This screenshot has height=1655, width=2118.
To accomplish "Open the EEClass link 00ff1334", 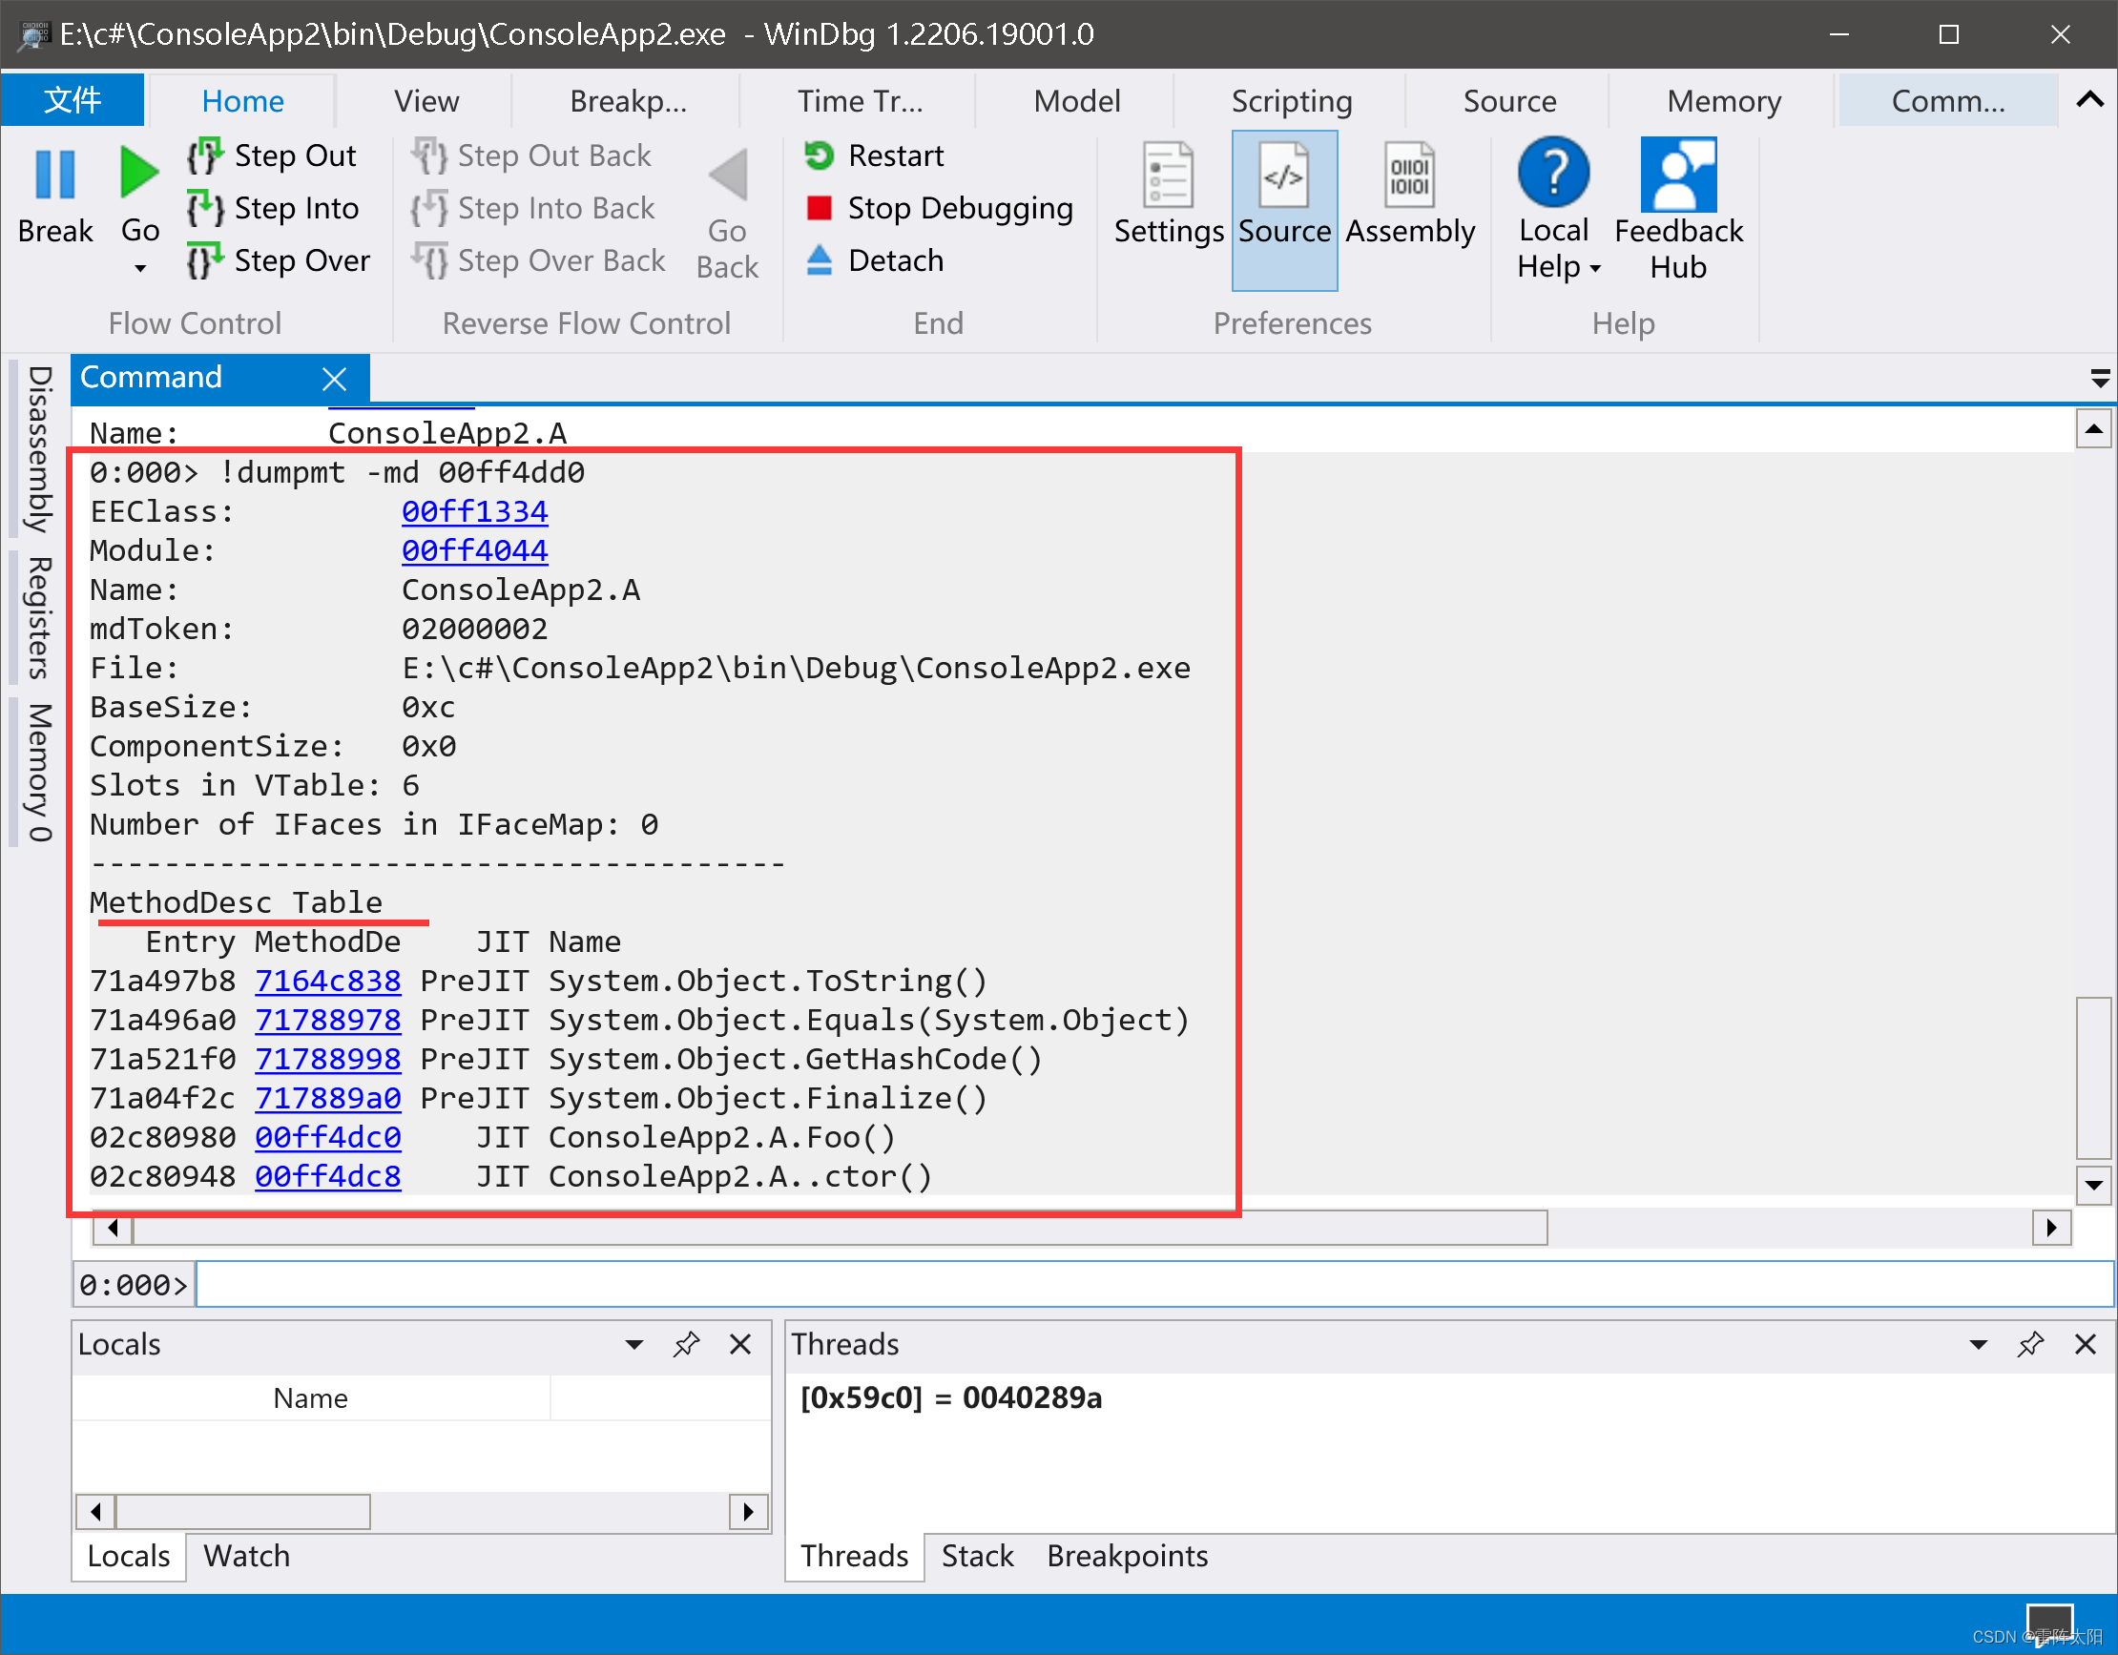I will click(474, 511).
